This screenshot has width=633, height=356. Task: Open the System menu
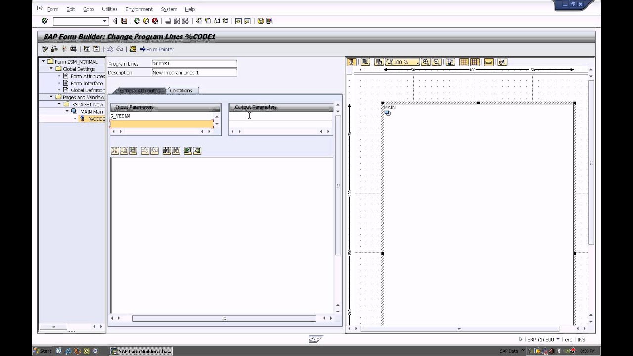169,9
